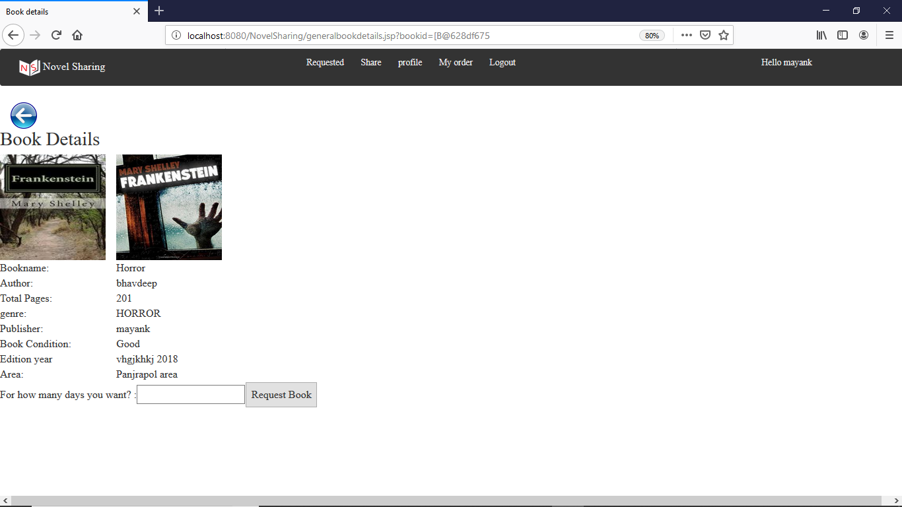Click the scrollbar left arrow
The height and width of the screenshot is (507, 902).
click(x=5, y=501)
